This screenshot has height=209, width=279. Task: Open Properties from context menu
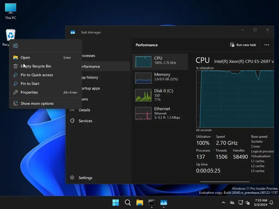pyautogui.click(x=46, y=92)
